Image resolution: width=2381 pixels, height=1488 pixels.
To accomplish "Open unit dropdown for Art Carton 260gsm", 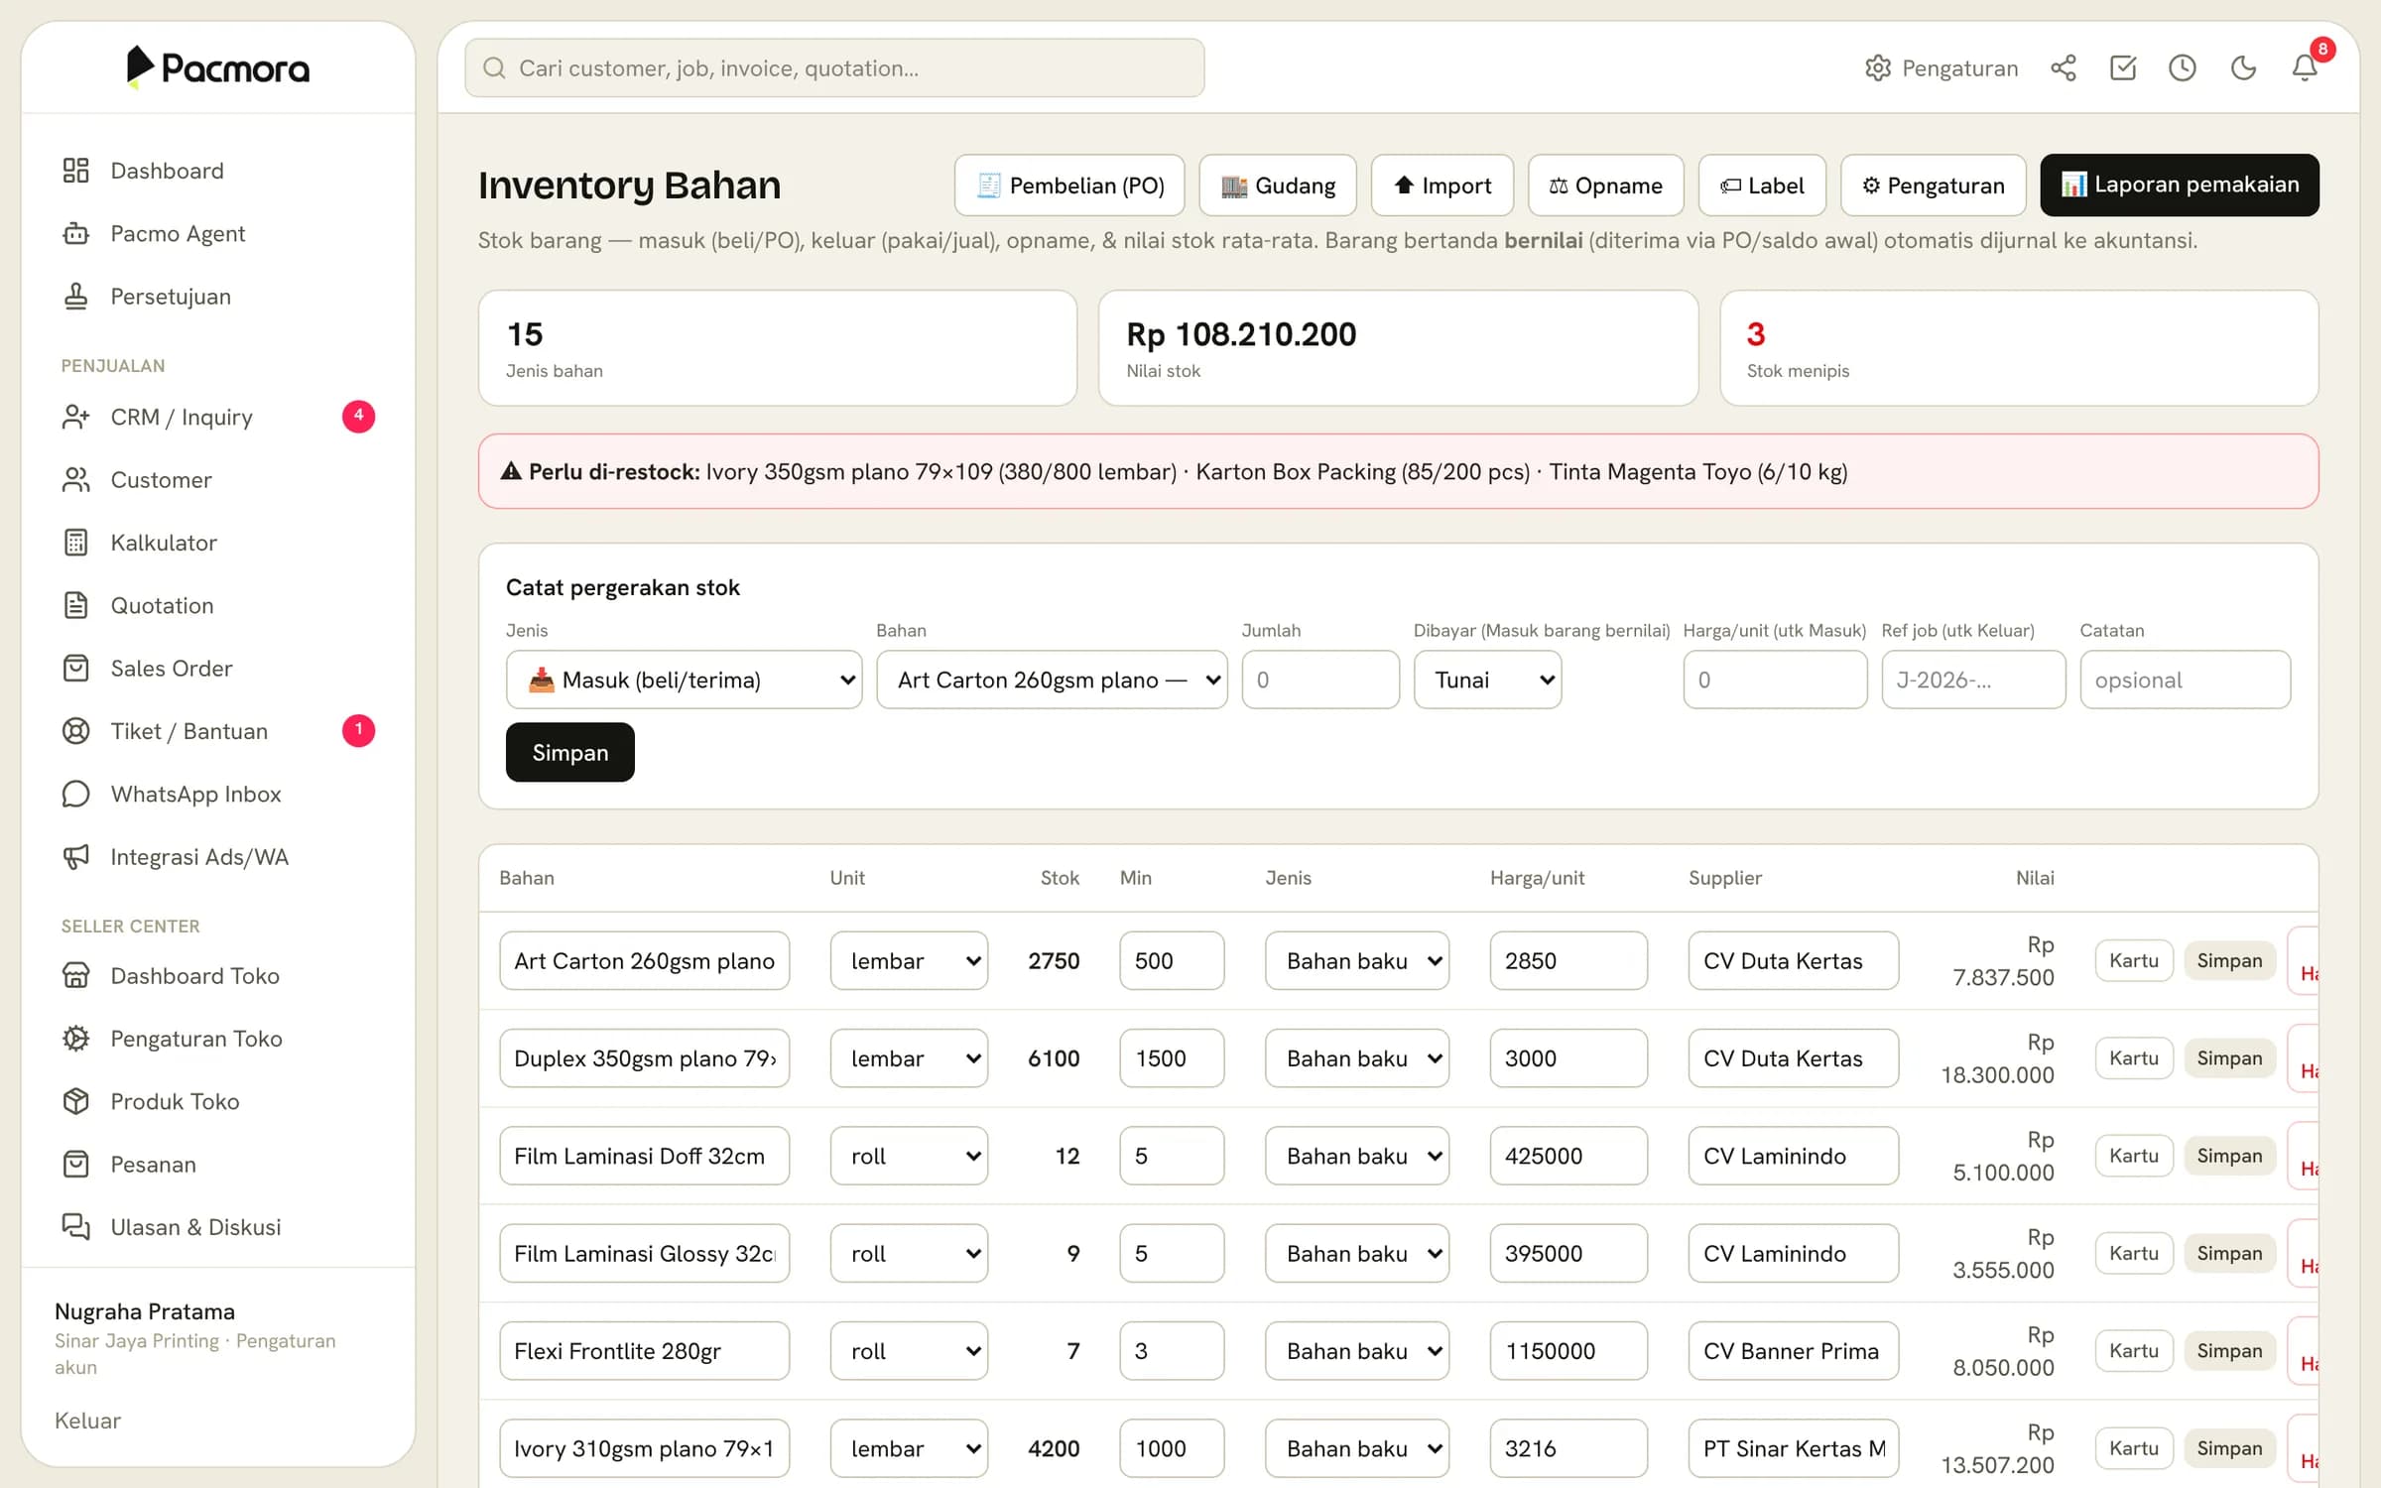I will tap(909, 960).
